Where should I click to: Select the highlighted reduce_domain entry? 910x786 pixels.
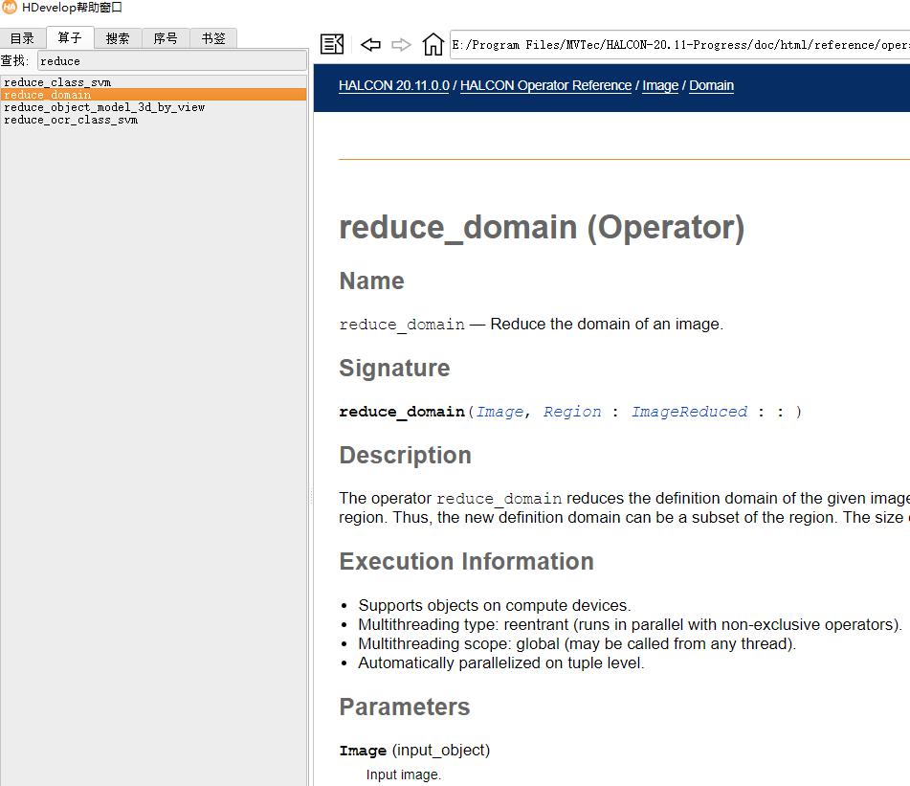coord(154,95)
